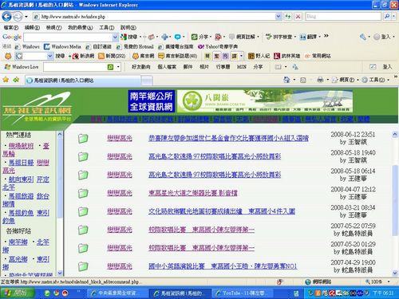Click the Google toolbar 分享 share button
This screenshot has height=299, width=399.
click(x=200, y=37)
